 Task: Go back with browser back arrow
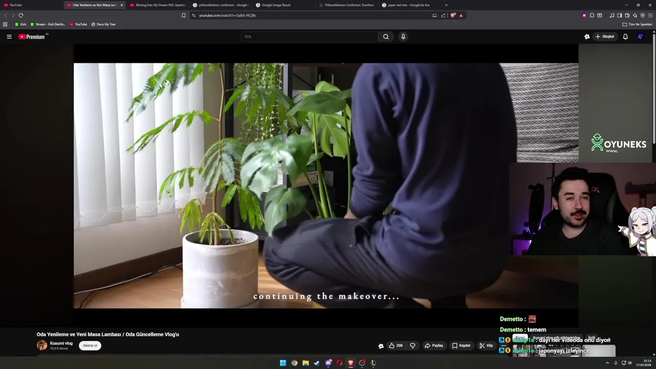pos(6,15)
